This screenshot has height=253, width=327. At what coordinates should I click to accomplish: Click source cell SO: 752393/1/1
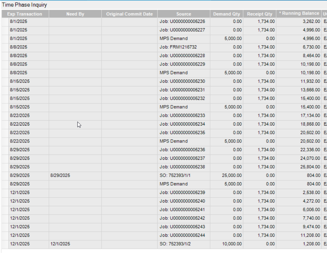[184, 175]
